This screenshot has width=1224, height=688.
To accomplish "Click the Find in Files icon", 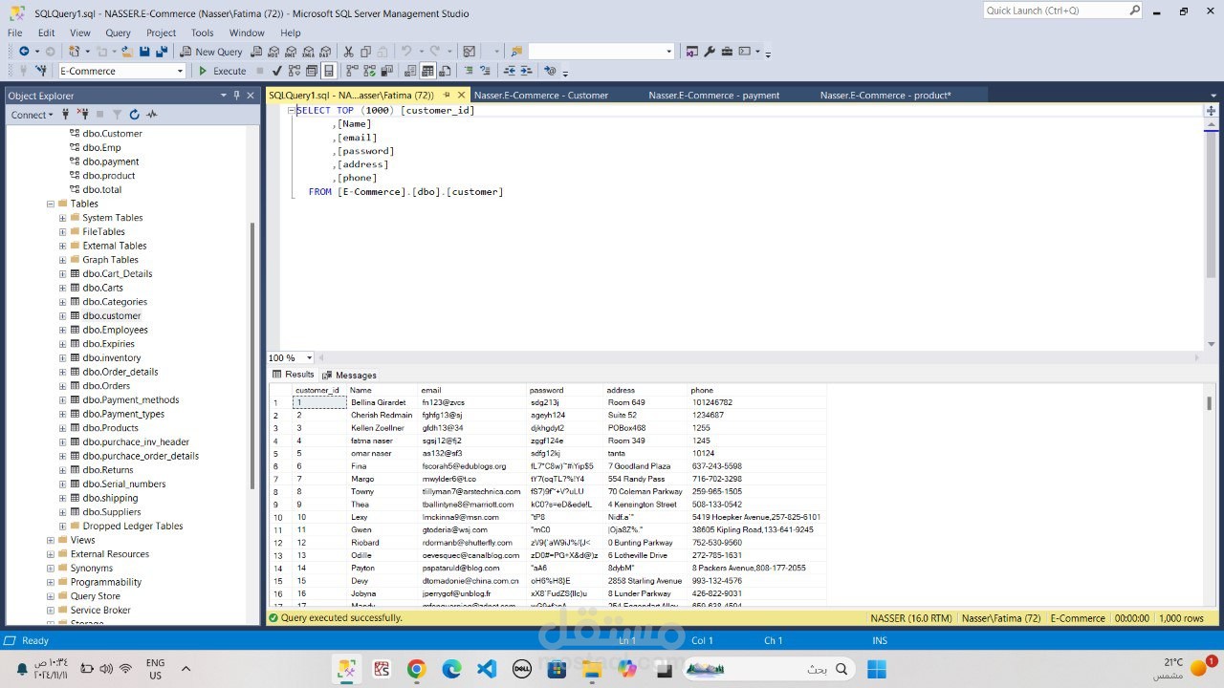I will click(x=516, y=52).
